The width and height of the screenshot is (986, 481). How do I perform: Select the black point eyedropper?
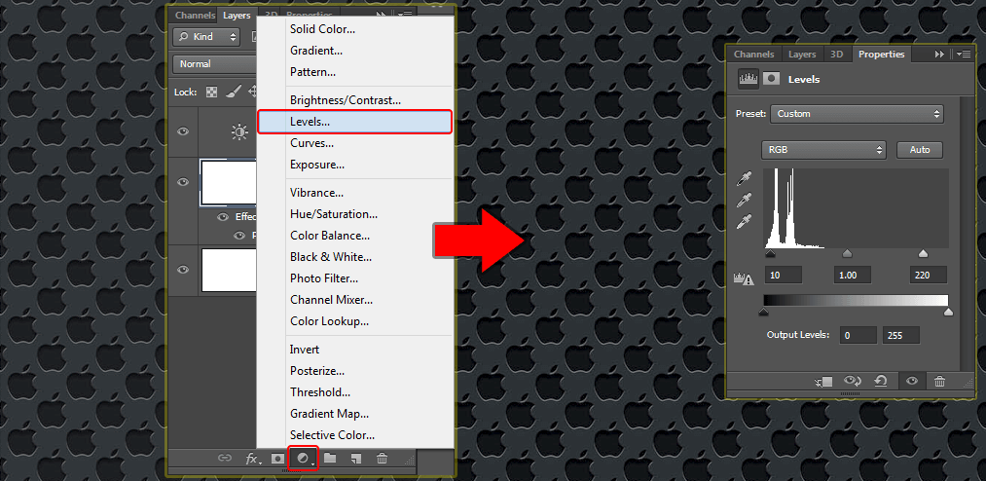click(745, 180)
